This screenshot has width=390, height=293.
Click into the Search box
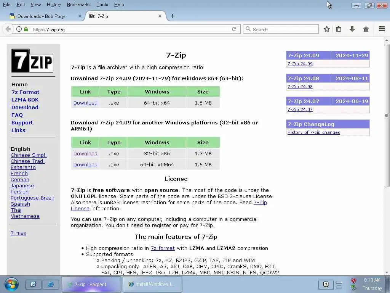click(x=281, y=29)
